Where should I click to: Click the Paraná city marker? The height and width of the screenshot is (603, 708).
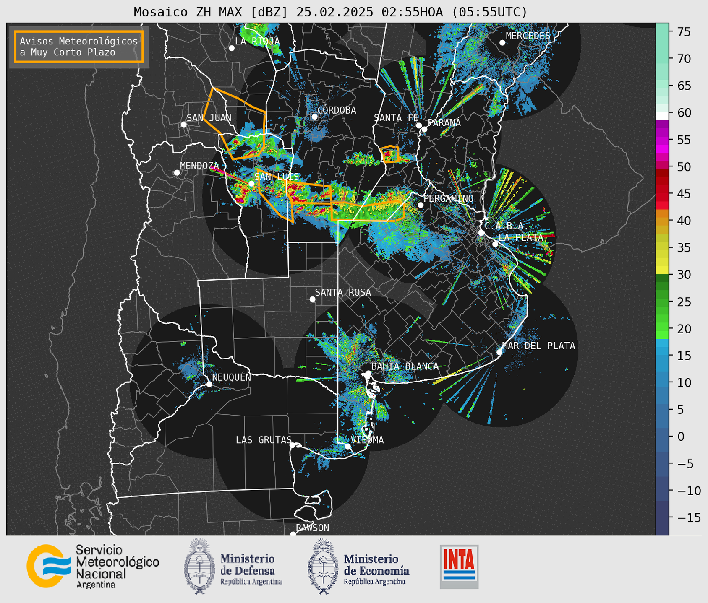424,129
